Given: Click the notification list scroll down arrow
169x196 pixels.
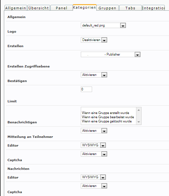Looking at the screenshot, I should (139, 122).
